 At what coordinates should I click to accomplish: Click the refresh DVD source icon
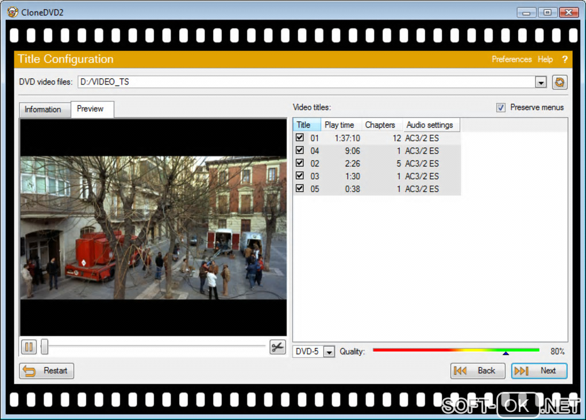click(560, 82)
